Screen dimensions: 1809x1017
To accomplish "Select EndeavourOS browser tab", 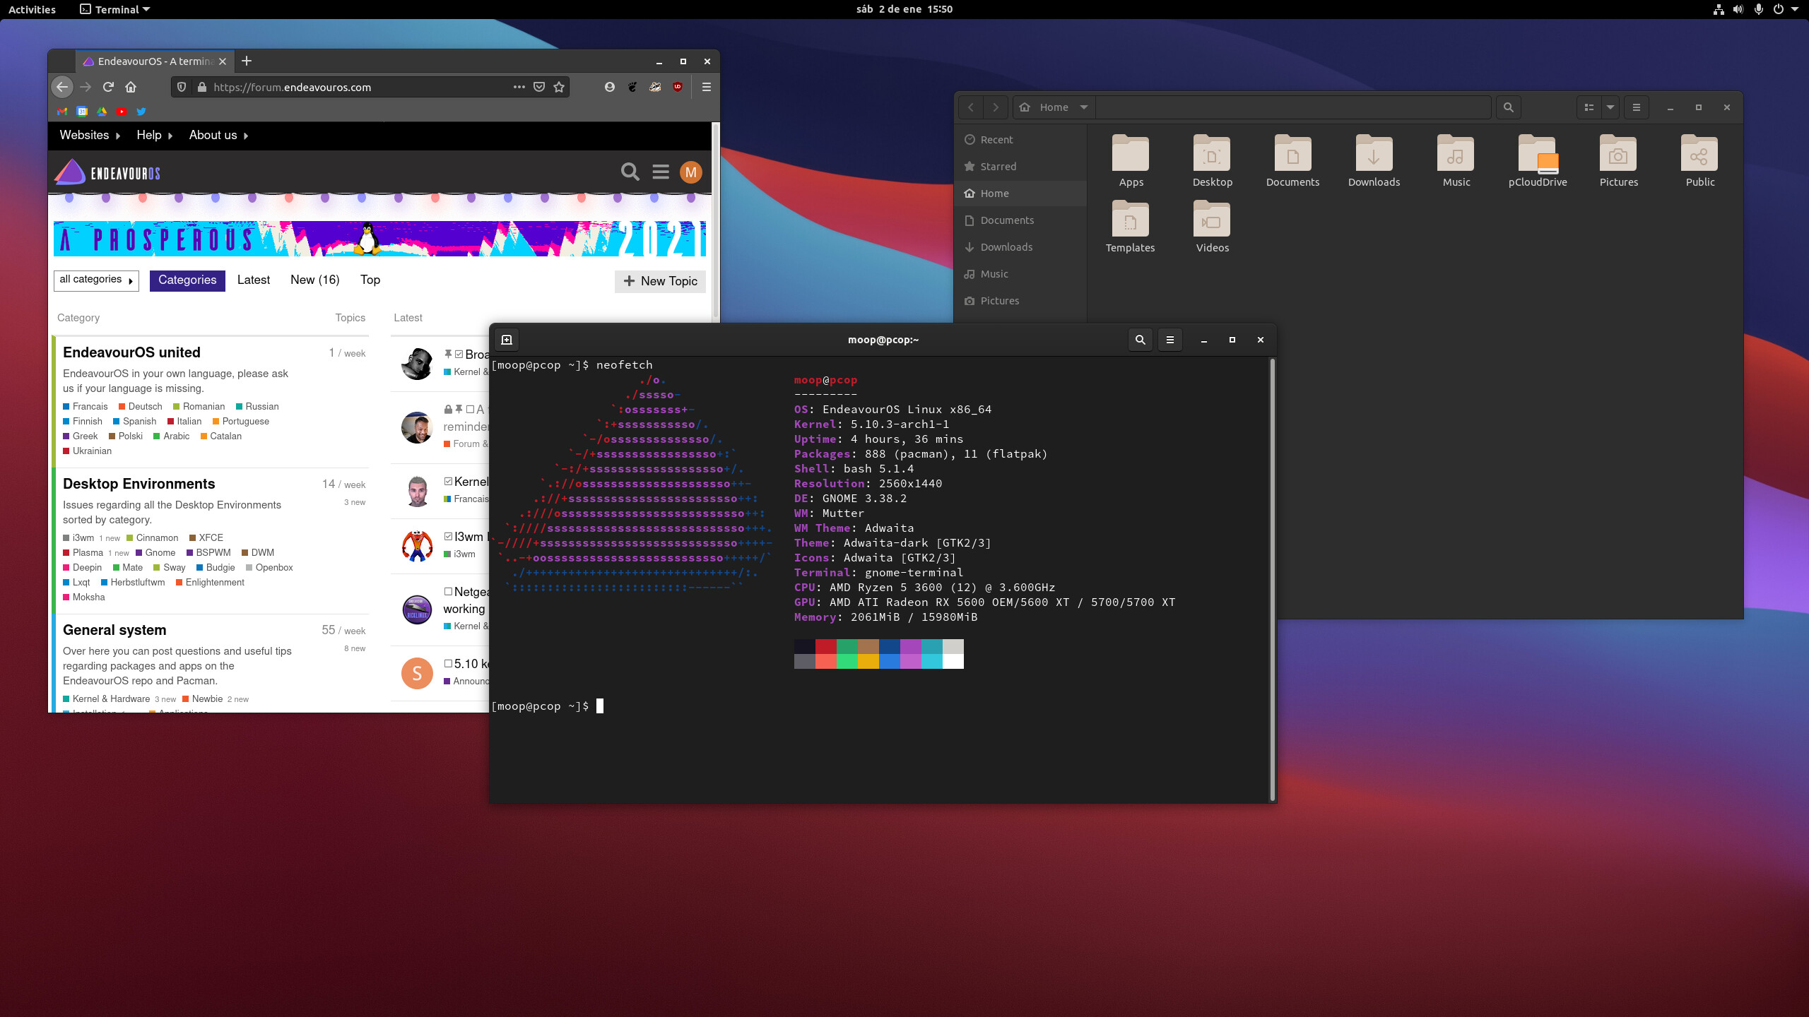I will pyautogui.click(x=154, y=61).
